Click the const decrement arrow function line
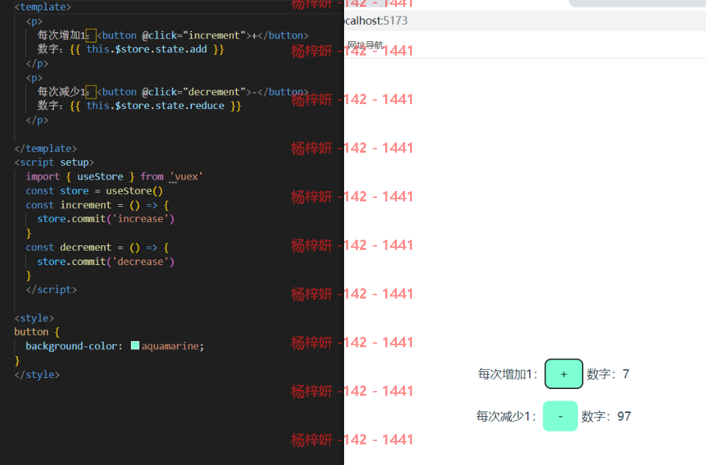 coord(97,247)
